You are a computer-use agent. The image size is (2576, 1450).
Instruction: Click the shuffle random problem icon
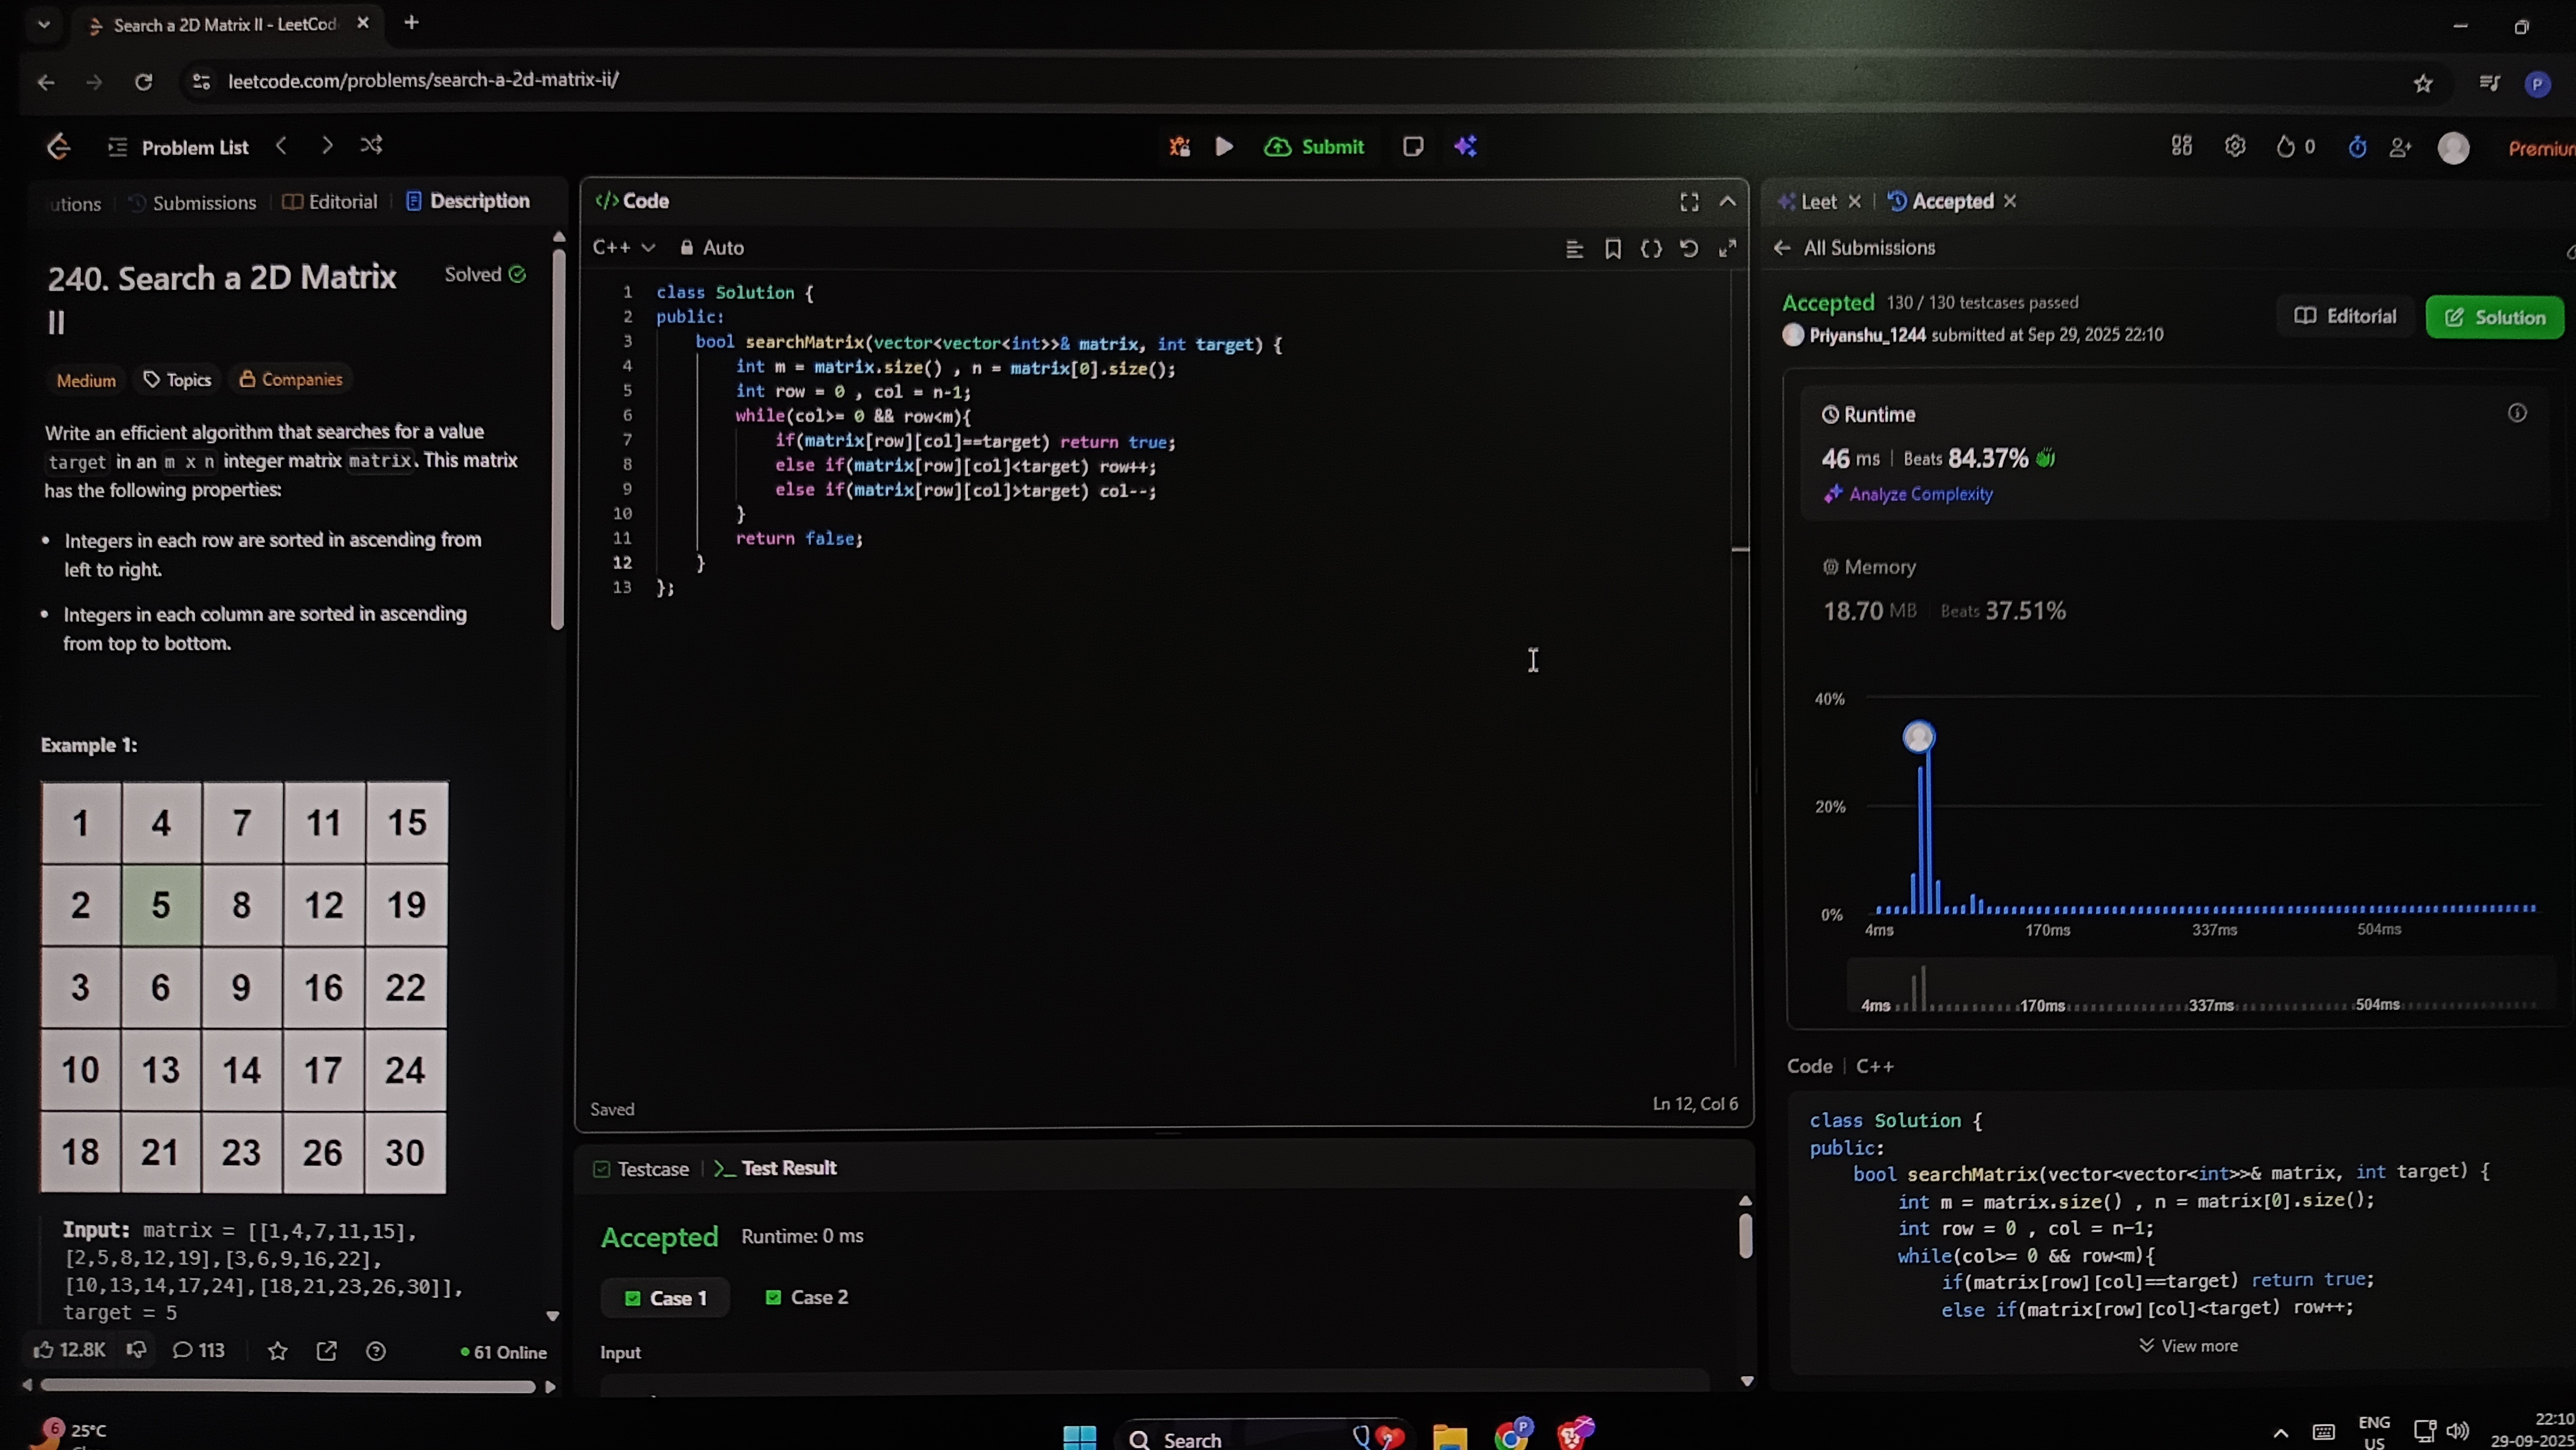click(371, 146)
